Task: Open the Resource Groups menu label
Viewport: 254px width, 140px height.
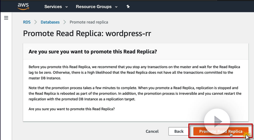Action: 93,7
